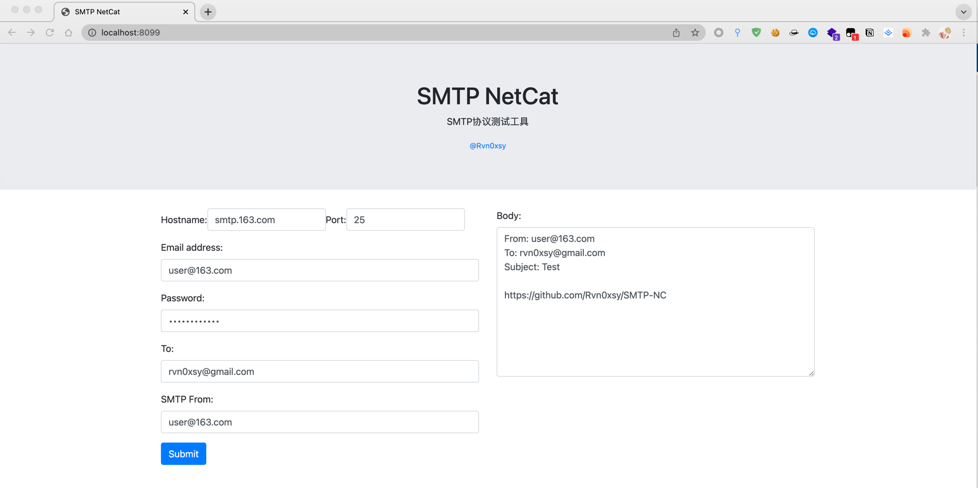Click the Password label
Viewport: 978px width, 488px height.
coord(183,298)
